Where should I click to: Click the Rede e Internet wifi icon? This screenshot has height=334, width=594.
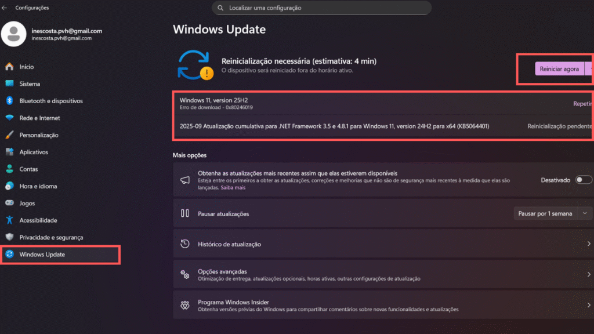pyautogui.click(x=9, y=118)
